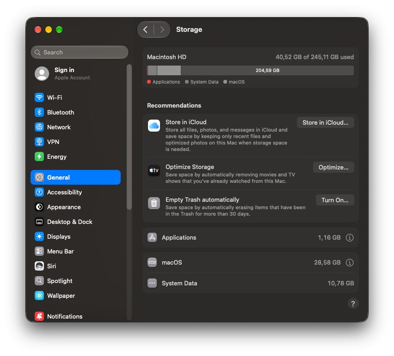
Task: Open the help question mark button
Action: tap(353, 303)
